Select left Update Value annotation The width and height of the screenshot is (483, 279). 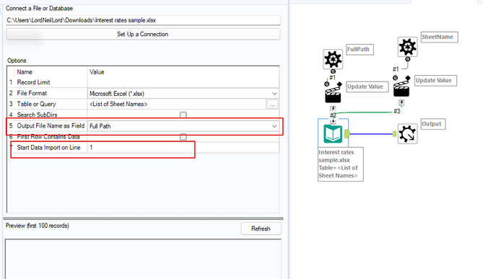tap(367, 87)
